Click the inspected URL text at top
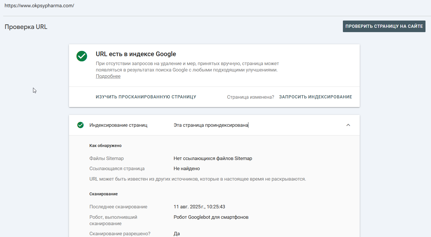Screen dimensions: 431x237 (39, 5)
